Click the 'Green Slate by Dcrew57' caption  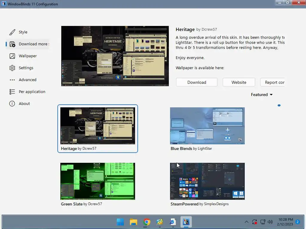tap(81, 204)
